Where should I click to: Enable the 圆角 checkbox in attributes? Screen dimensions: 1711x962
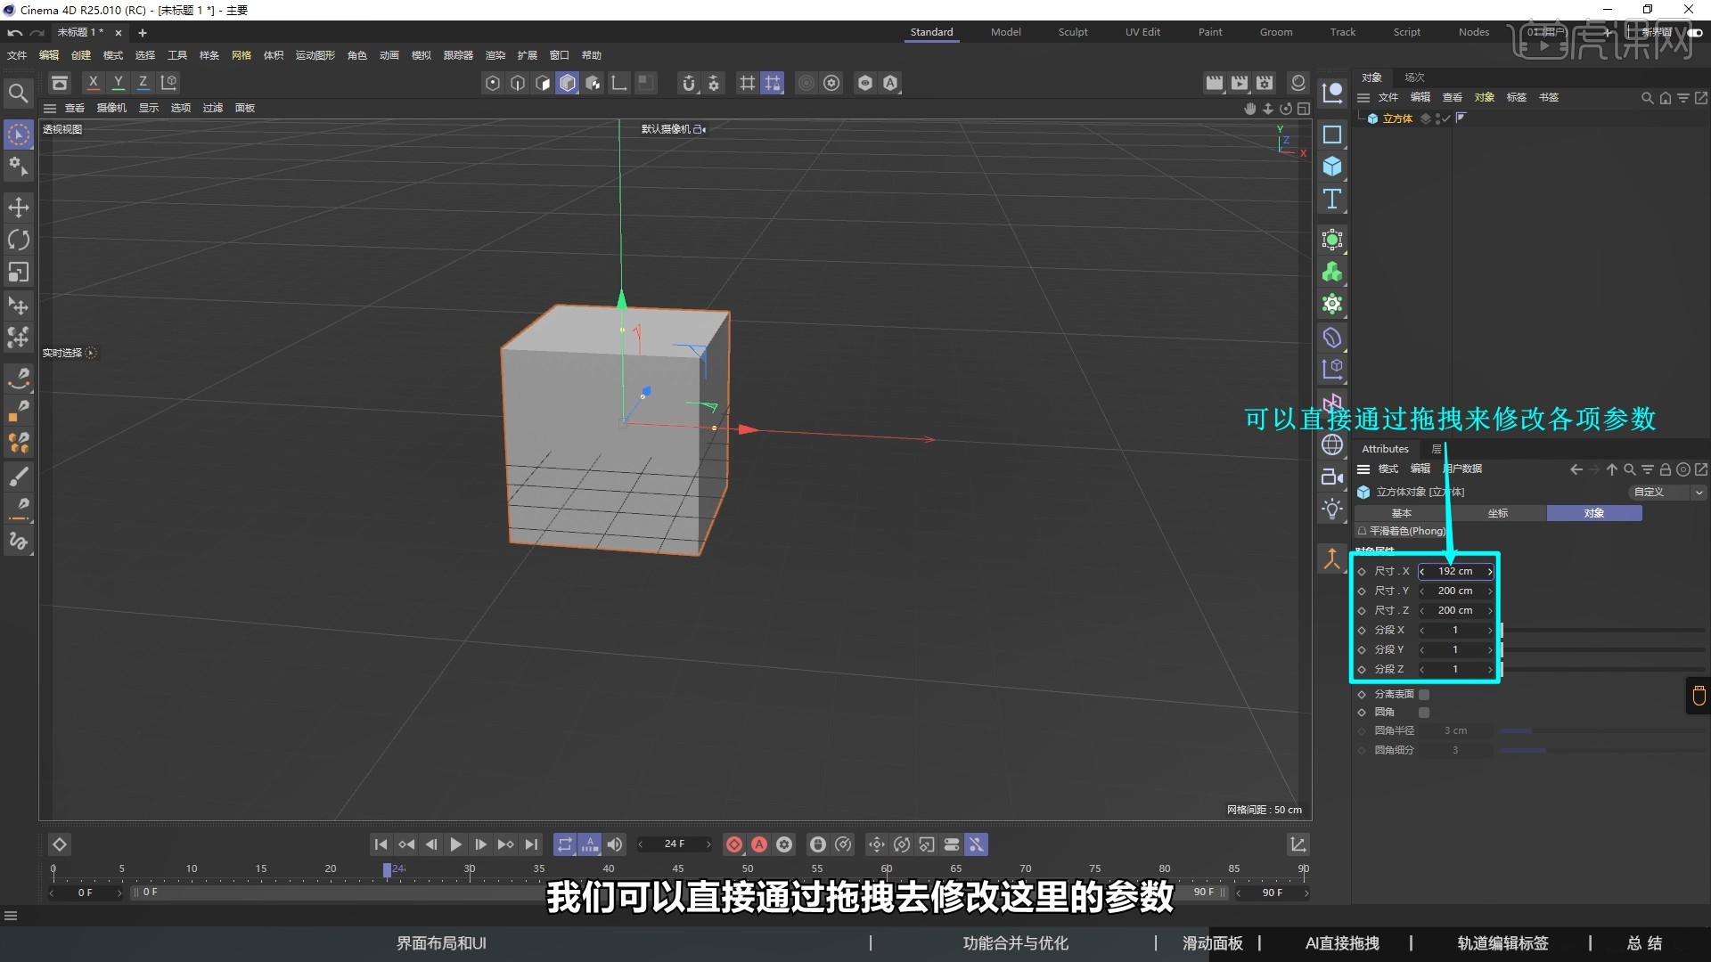(1423, 712)
